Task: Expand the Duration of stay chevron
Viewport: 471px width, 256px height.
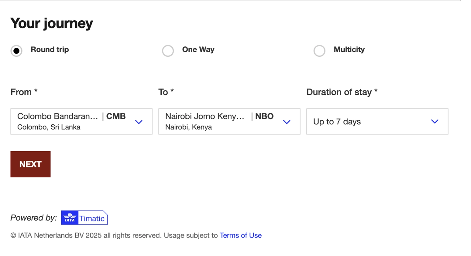Action: (x=435, y=122)
